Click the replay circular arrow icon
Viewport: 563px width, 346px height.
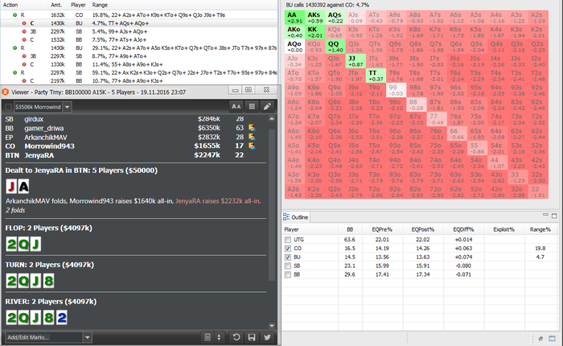[x=236, y=337]
